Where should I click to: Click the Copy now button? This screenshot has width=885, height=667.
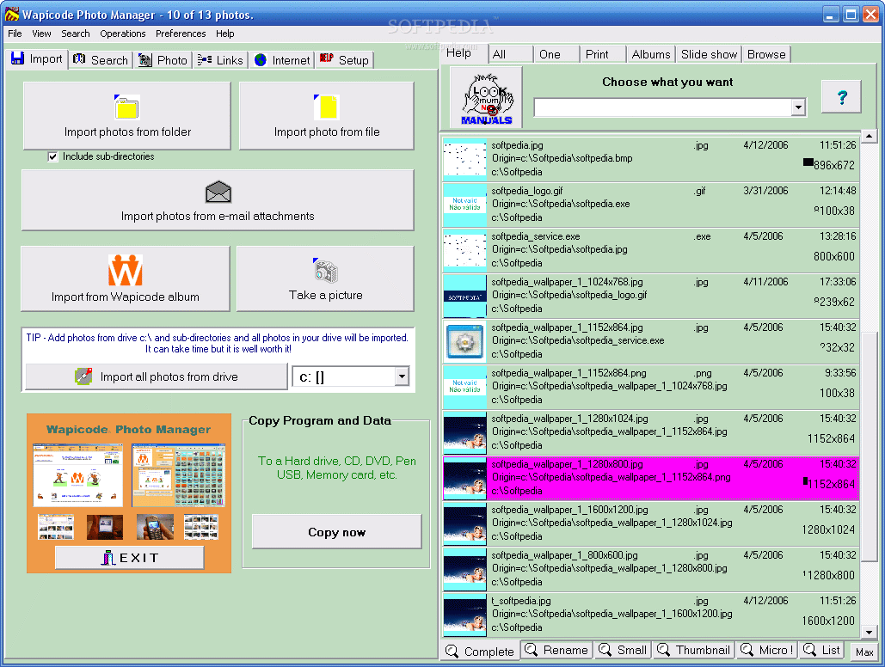[x=336, y=531]
